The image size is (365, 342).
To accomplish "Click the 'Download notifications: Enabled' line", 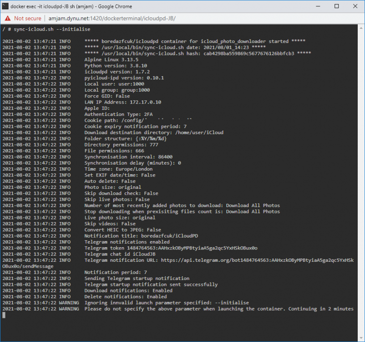I will (128, 290).
